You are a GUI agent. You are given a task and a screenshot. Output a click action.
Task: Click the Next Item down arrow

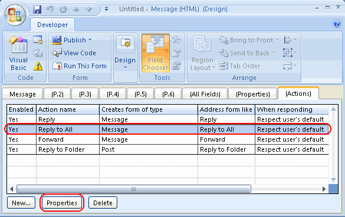click(89, 9)
